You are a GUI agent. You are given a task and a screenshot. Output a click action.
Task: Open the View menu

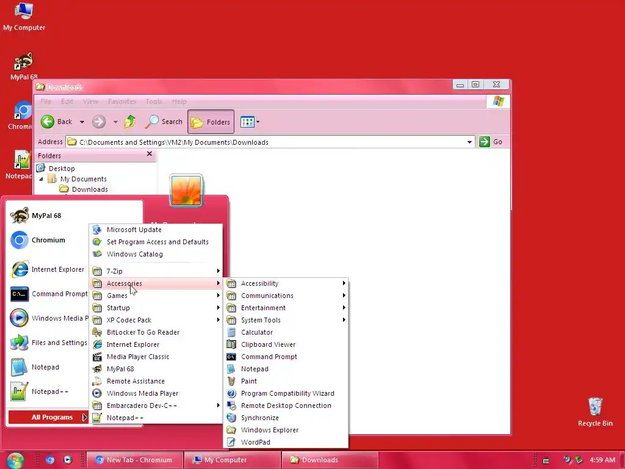click(90, 101)
